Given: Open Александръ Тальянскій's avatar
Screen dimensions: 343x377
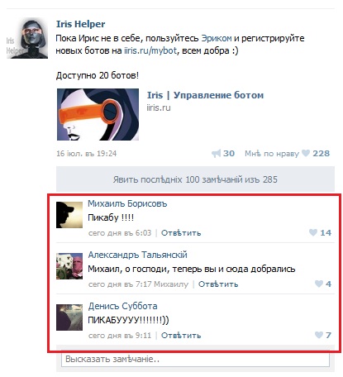Looking at the screenshot, I should [69, 266].
